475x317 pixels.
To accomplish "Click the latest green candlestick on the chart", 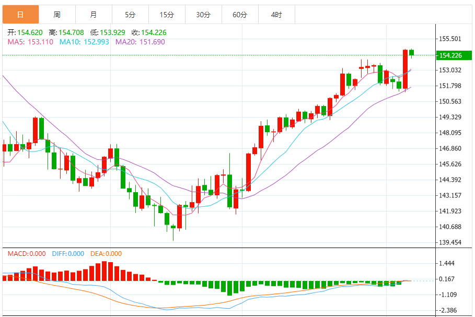I will (411, 53).
